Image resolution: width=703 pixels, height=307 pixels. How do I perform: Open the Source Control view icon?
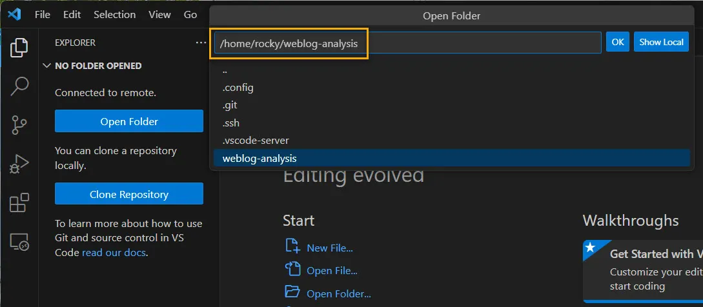click(19, 124)
